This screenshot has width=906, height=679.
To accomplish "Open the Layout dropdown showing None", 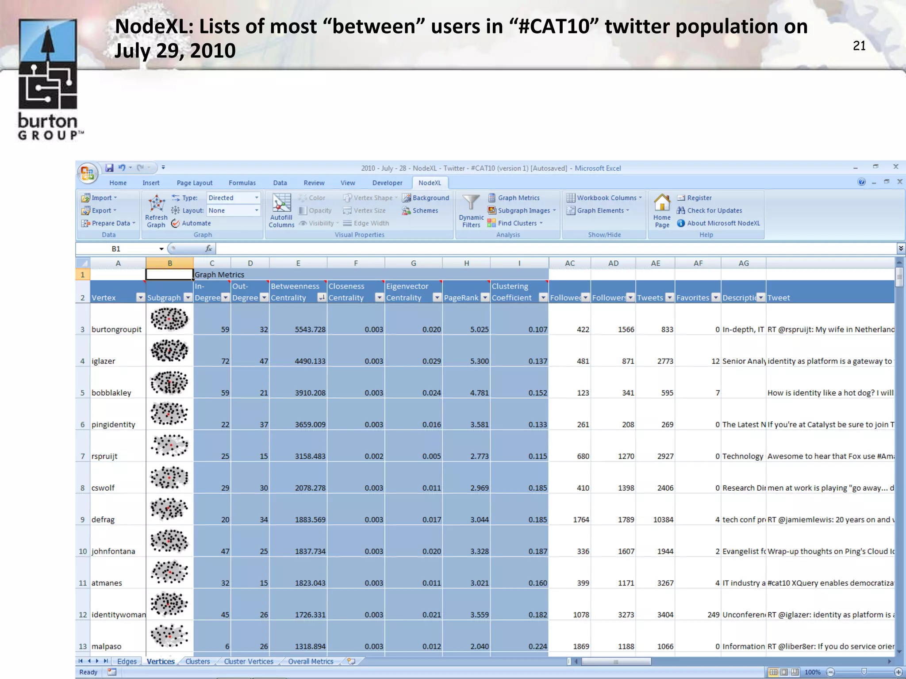I will pyautogui.click(x=257, y=210).
